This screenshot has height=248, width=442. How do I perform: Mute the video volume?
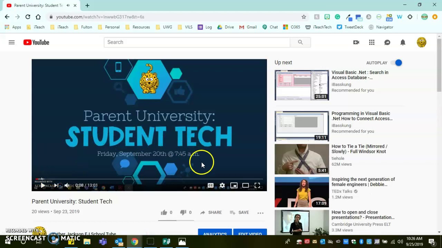point(67,185)
